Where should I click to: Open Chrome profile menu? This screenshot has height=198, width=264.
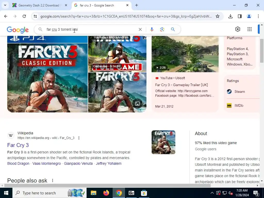coord(249,16)
